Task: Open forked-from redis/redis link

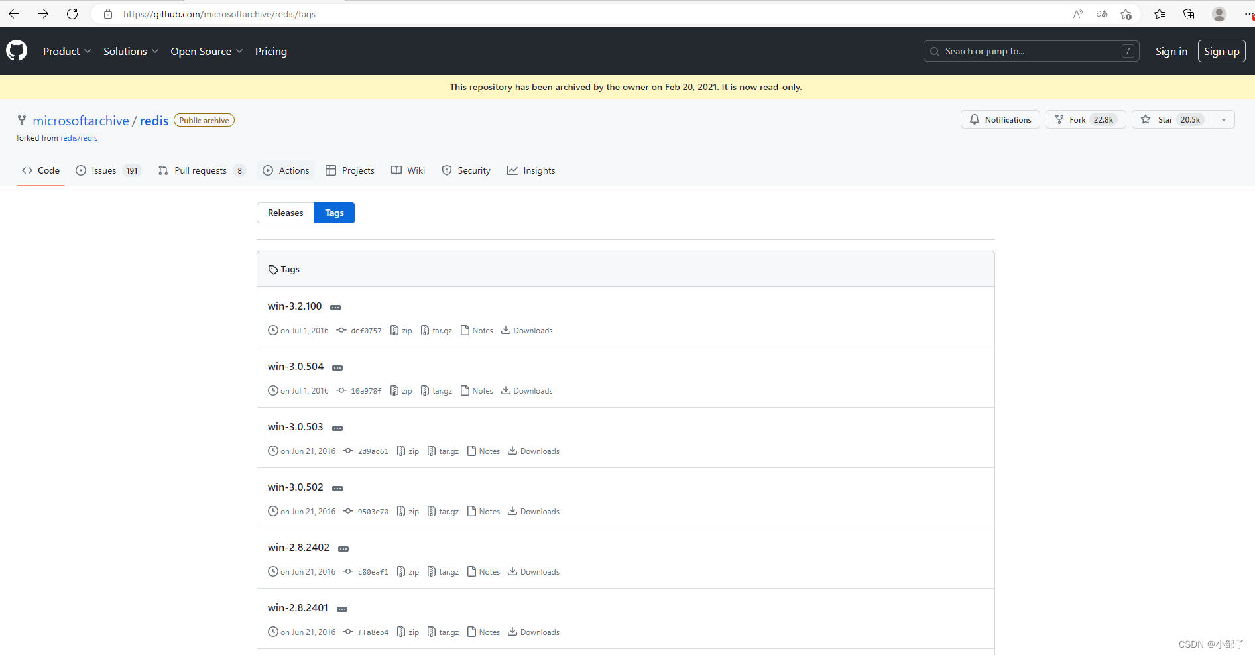Action: click(x=79, y=138)
